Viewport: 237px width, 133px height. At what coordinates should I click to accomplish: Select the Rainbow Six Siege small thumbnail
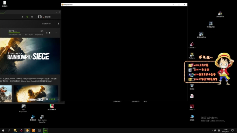tap(36, 94)
